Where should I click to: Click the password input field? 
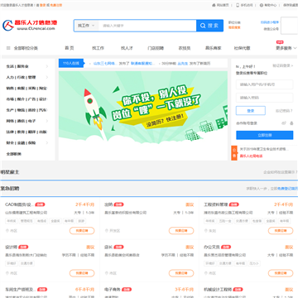pyautogui.click(x=264, y=98)
